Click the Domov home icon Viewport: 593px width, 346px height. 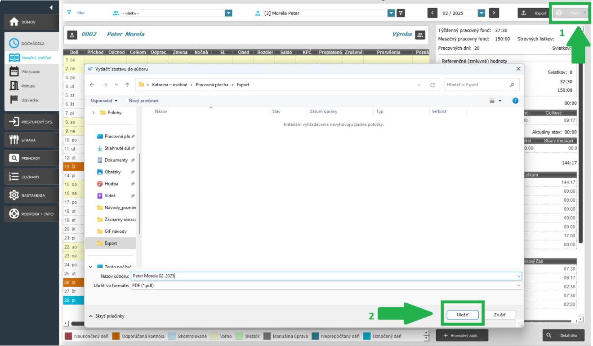click(x=14, y=22)
